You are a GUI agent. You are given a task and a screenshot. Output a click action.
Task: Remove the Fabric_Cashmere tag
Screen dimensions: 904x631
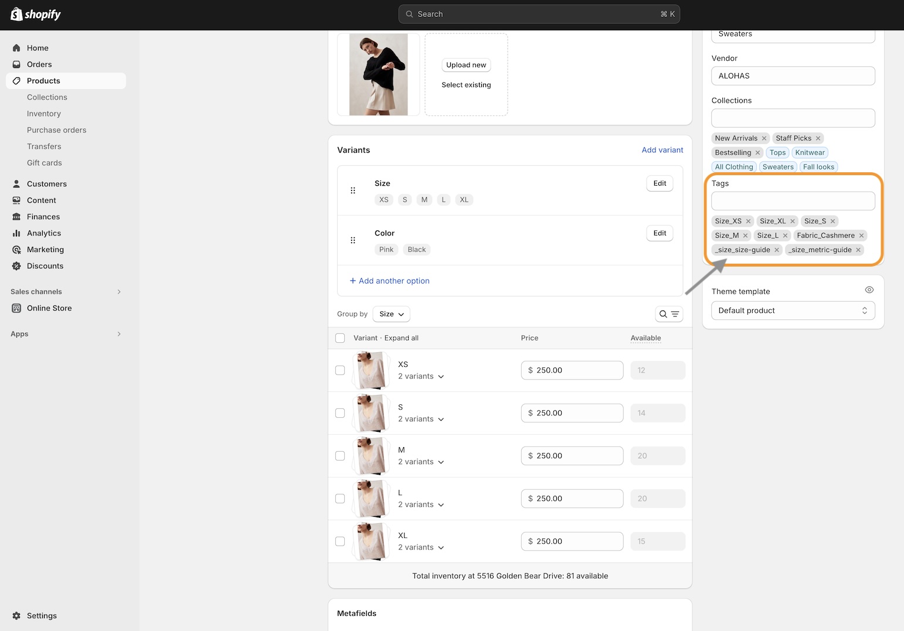click(x=861, y=236)
